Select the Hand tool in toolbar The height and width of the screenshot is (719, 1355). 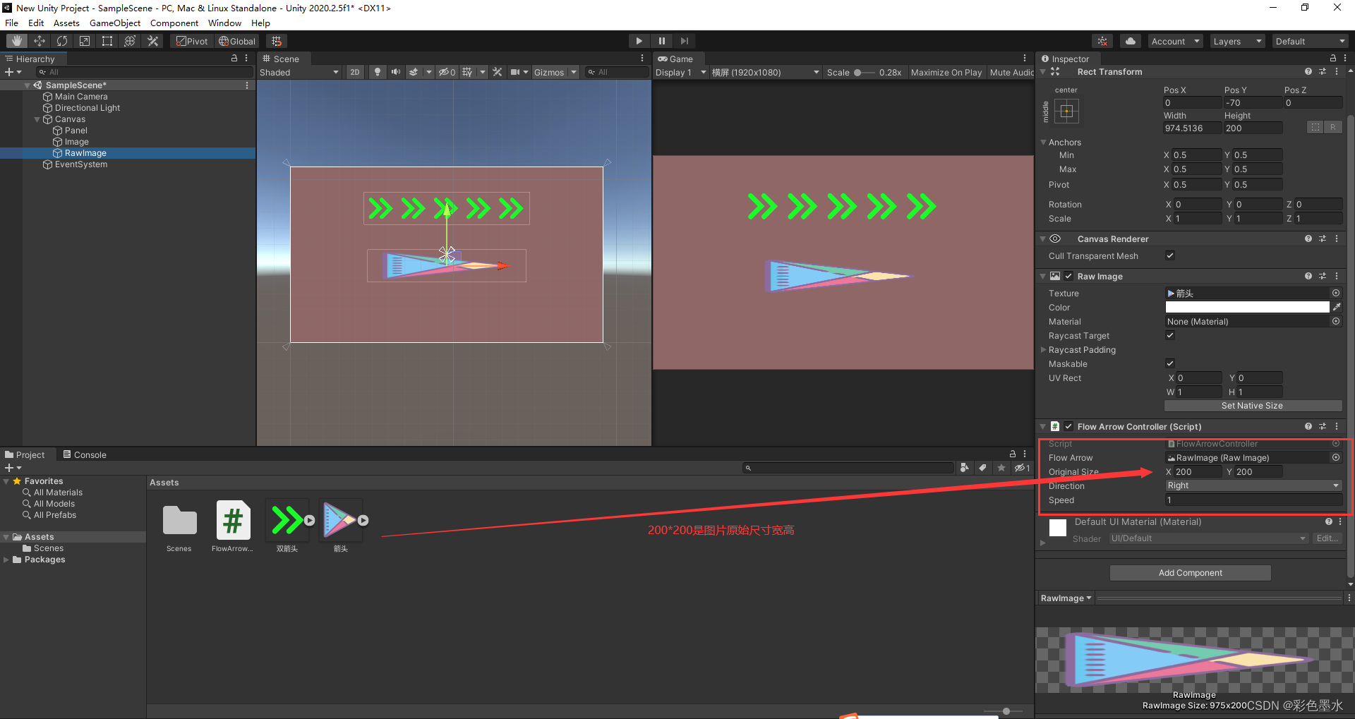point(17,41)
